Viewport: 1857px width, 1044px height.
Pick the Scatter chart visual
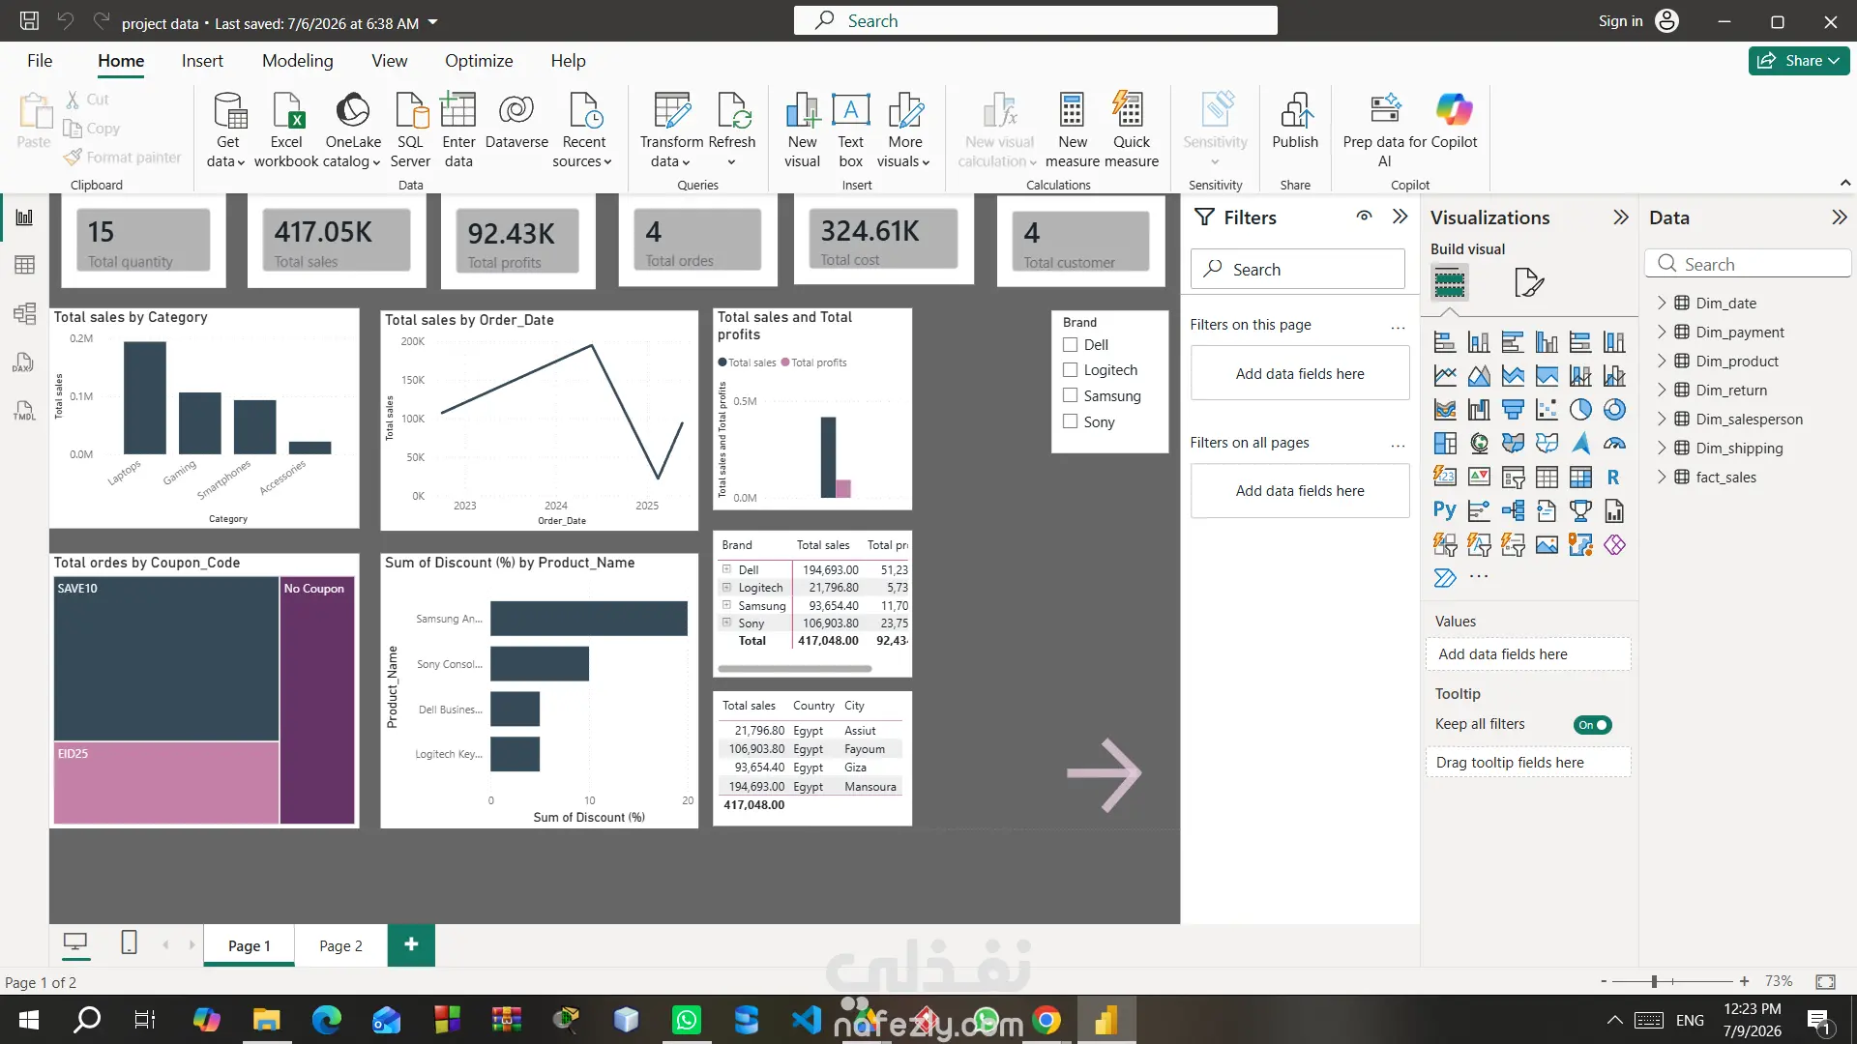(1547, 410)
